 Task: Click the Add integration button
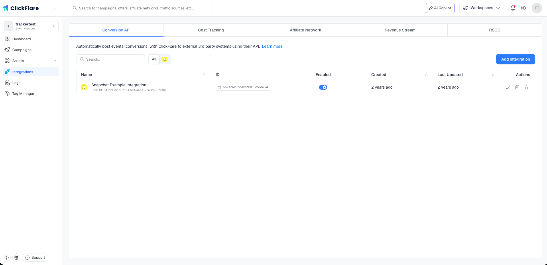[515, 59]
